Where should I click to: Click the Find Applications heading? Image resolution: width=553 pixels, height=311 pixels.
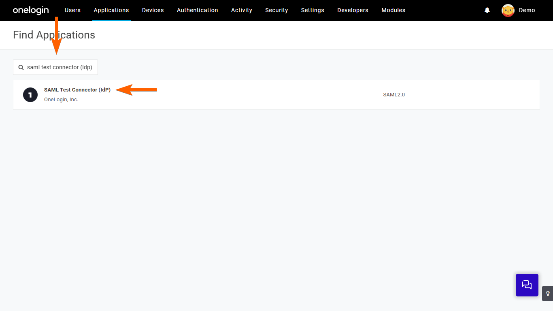point(54,35)
